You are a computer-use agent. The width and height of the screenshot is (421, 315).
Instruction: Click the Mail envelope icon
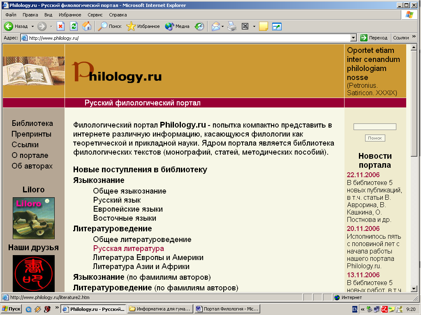pos(215,26)
